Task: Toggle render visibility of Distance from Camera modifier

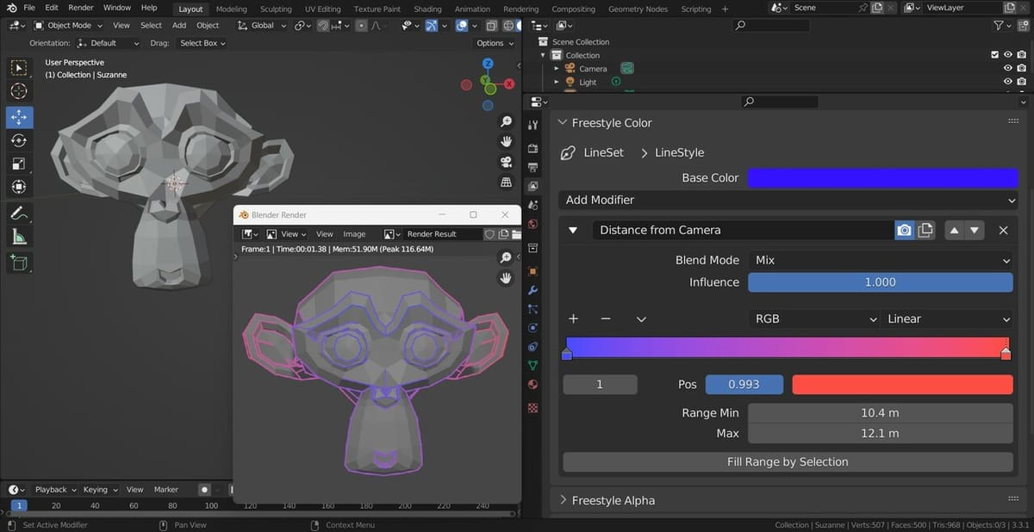Action: click(904, 230)
